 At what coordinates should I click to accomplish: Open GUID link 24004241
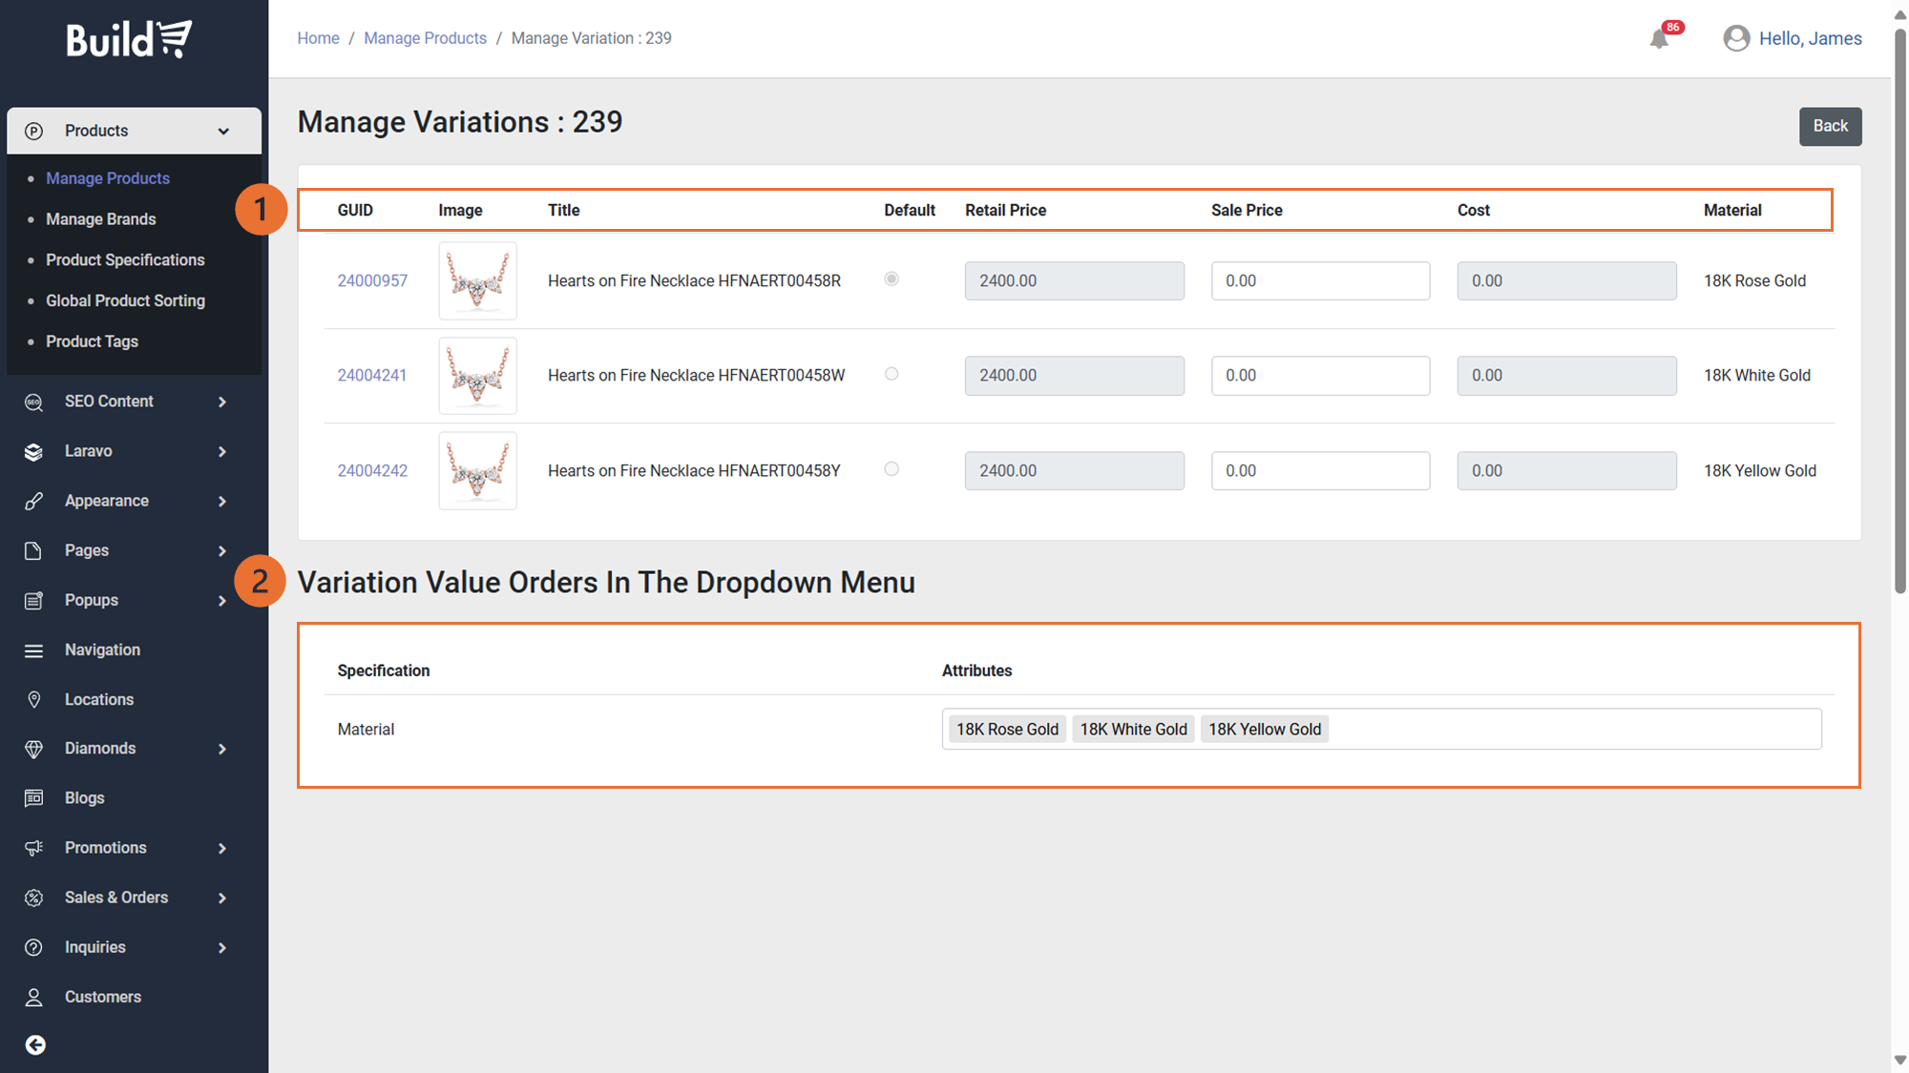click(x=371, y=375)
